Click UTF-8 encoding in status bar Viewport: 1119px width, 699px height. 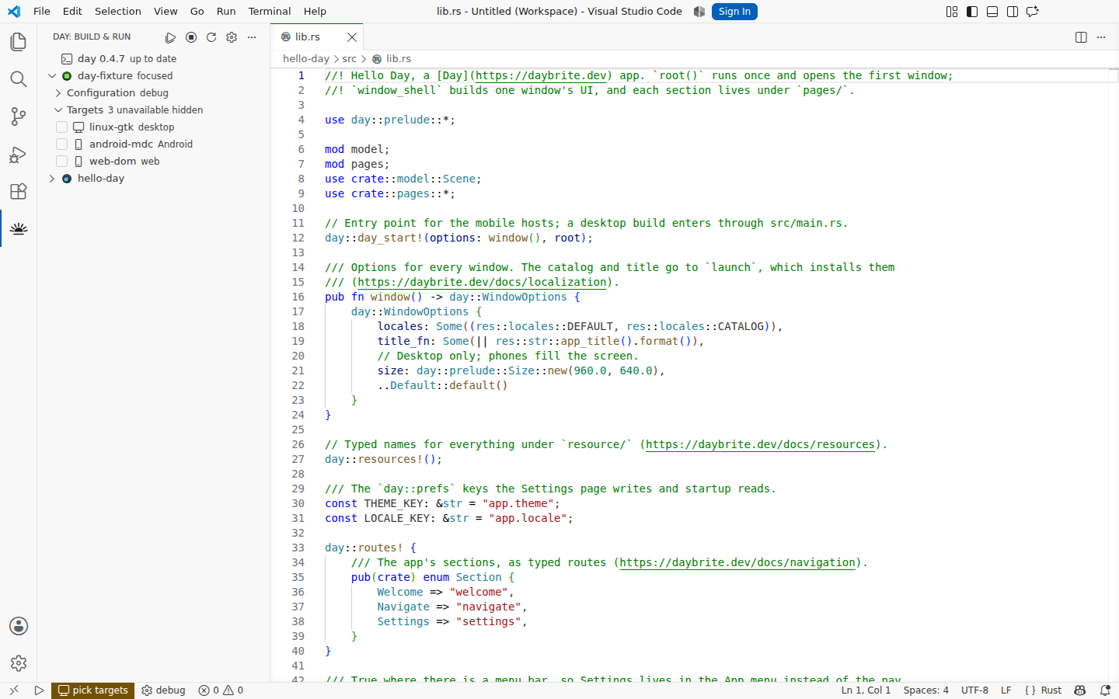(974, 690)
